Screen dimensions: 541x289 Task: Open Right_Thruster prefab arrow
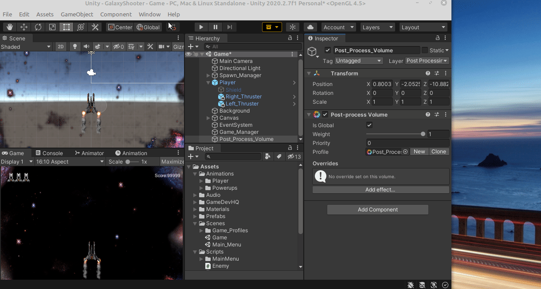coord(294,97)
